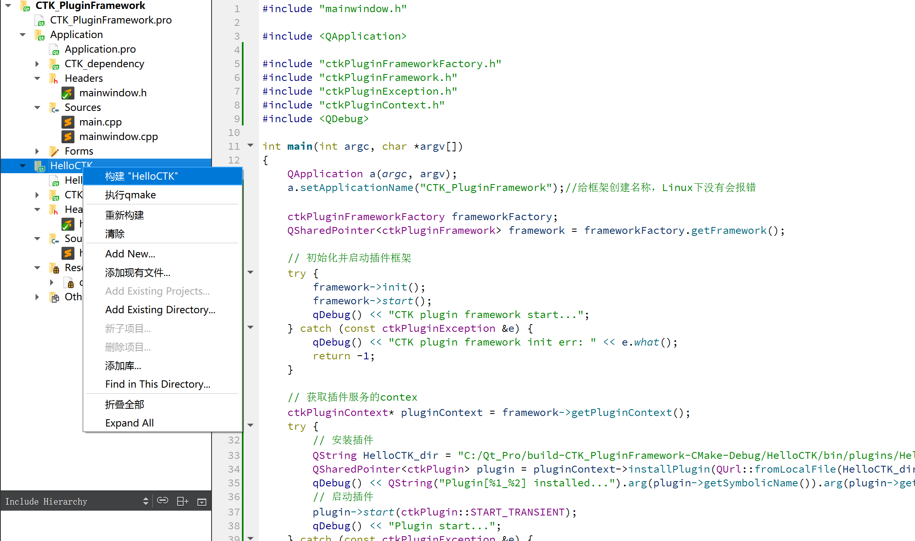Select 执行qmake menu entry
The height and width of the screenshot is (541, 915).
[130, 195]
